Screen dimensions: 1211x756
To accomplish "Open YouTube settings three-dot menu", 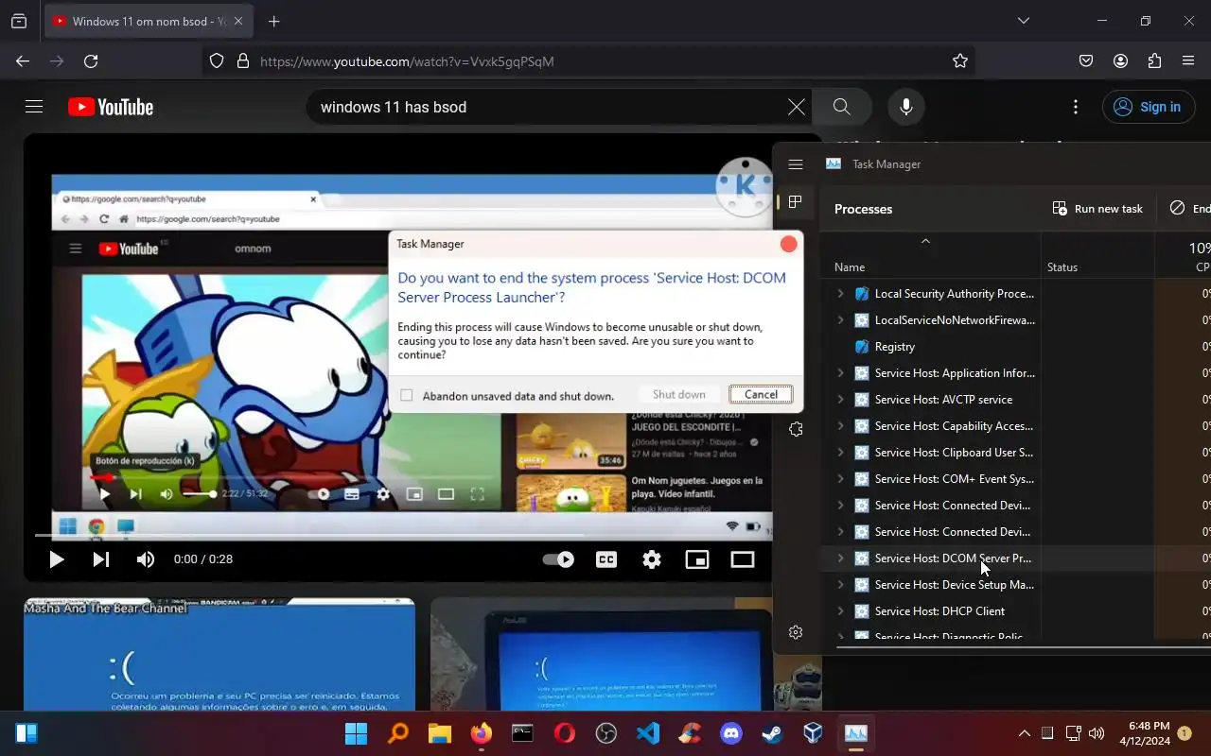I will click(1076, 107).
